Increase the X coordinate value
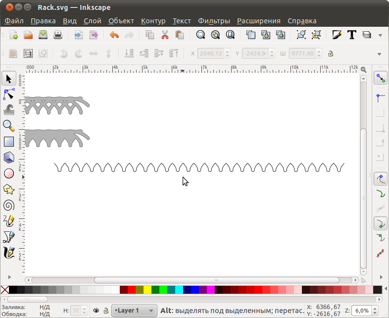 click(x=227, y=52)
